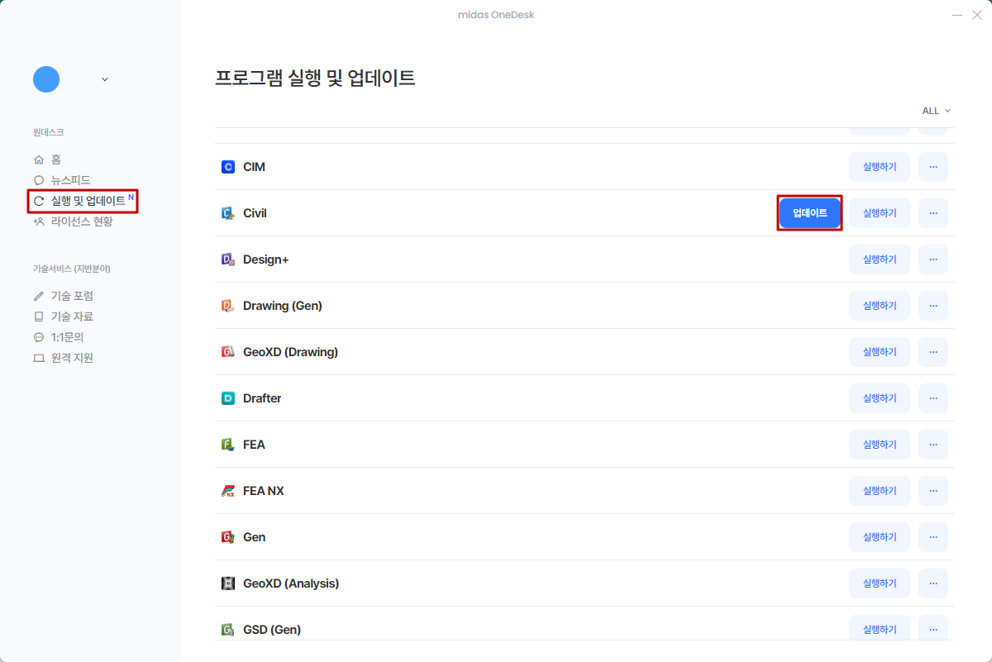Open more options for Gen
Image resolution: width=992 pixels, height=662 pixels.
933,537
